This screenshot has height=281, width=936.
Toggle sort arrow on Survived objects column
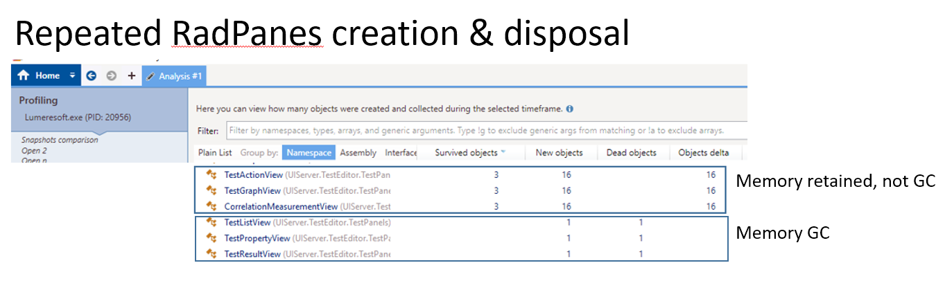503,152
